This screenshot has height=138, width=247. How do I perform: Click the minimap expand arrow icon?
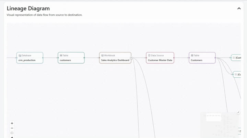pos(238,112)
